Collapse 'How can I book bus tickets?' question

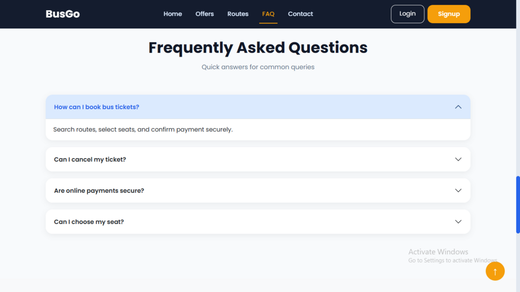click(x=258, y=107)
